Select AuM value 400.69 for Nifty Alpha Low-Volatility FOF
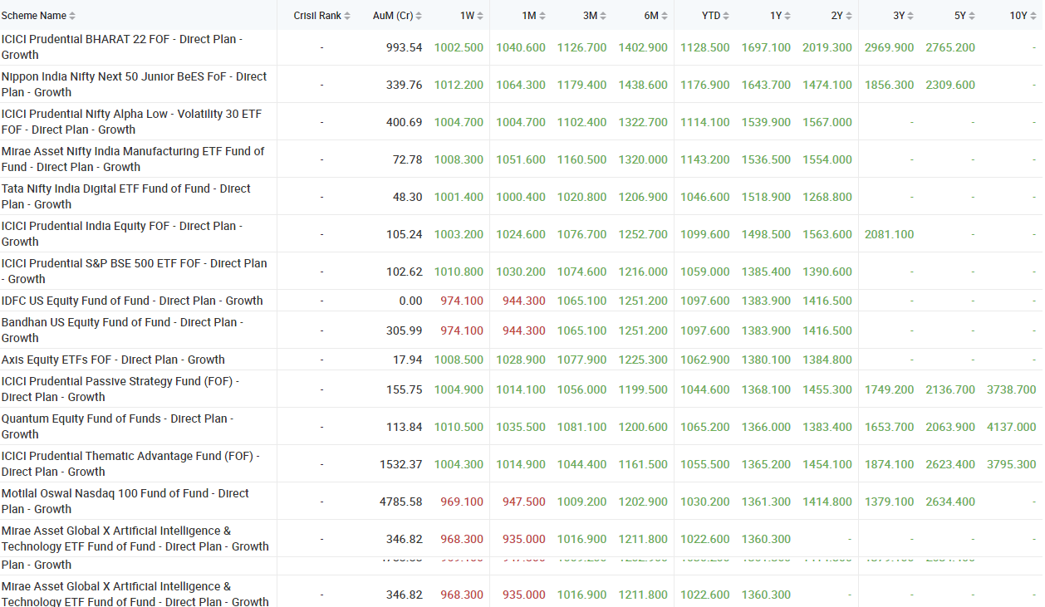The width and height of the screenshot is (1045, 607). [x=405, y=122]
